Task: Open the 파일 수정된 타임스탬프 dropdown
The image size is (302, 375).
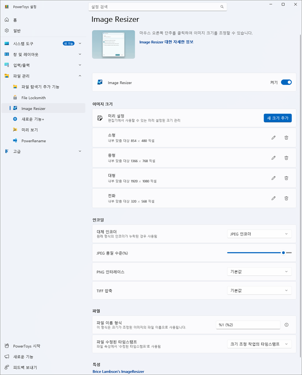Action: coord(259,344)
